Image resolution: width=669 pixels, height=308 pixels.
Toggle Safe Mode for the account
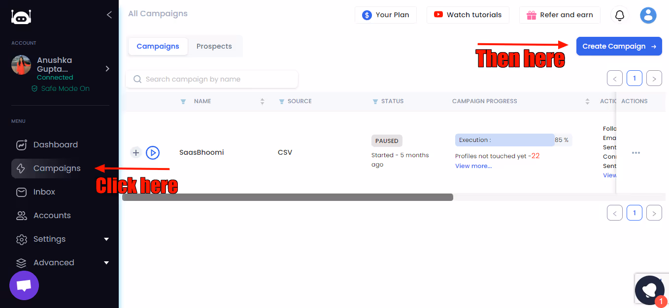click(60, 88)
